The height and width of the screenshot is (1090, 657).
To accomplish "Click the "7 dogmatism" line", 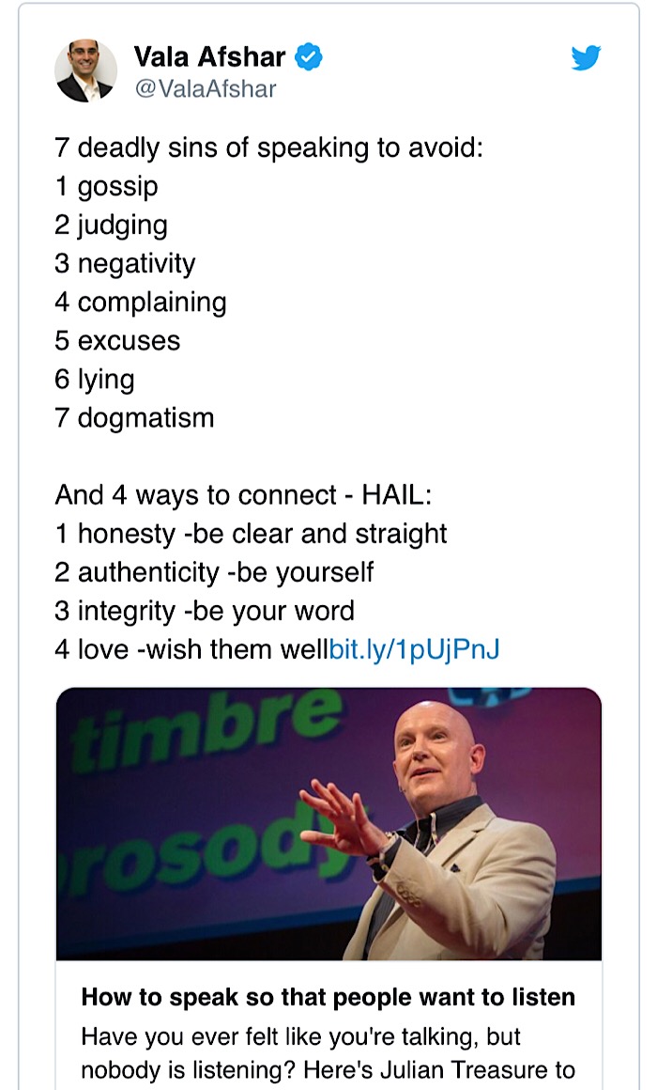I will tap(135, 417).
